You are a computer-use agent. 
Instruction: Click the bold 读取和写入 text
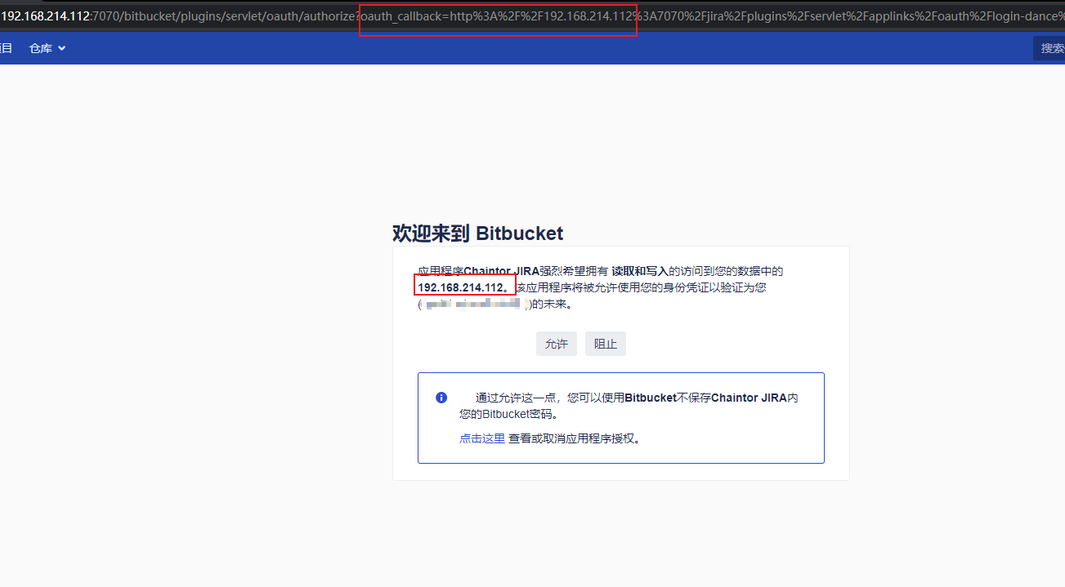click(640, 271)
